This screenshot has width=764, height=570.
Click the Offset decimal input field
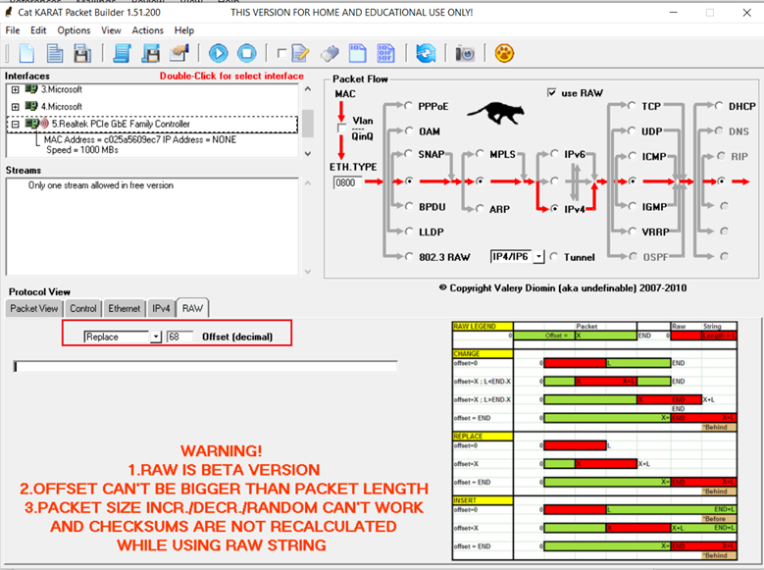pos(179,337)
